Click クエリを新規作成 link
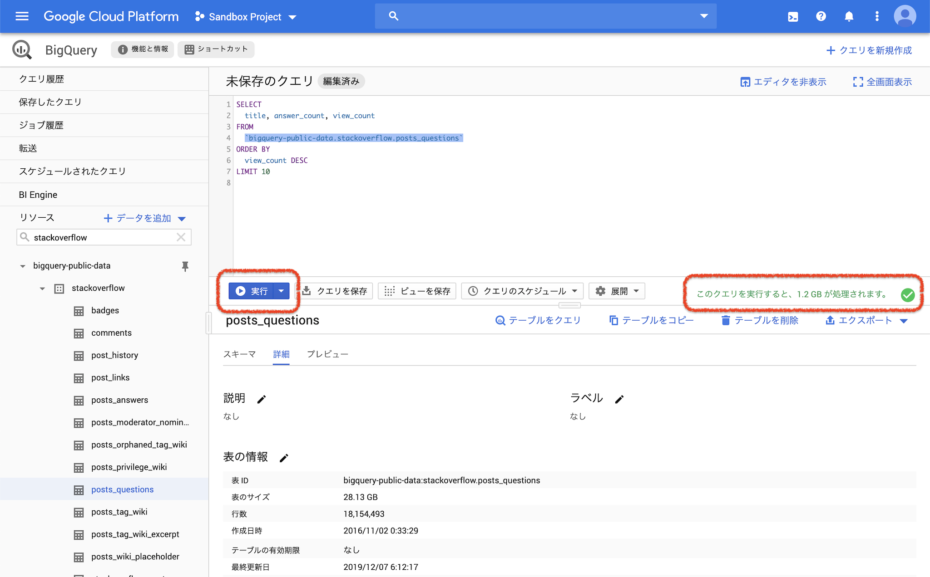This screenshot has height=577, width=930. 869,50
